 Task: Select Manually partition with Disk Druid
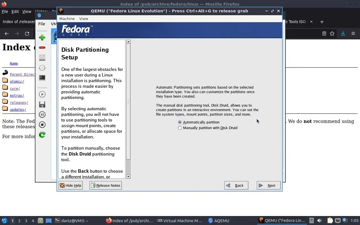pos(180,128)
